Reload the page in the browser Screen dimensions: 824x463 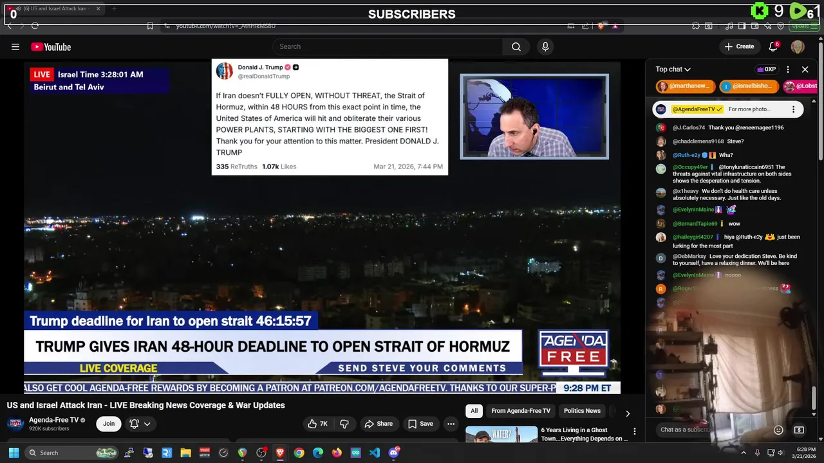(x=35, y=26)
